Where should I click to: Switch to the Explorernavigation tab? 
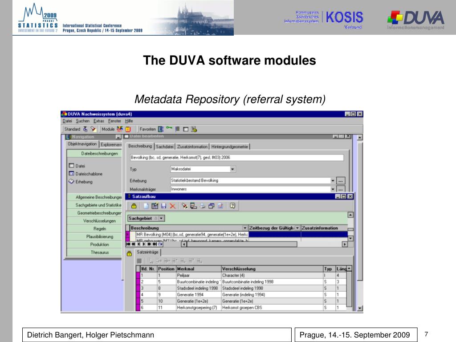click(111, 144)
